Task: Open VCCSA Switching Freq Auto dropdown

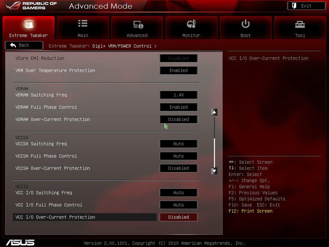Action: (x=178, y=144)
